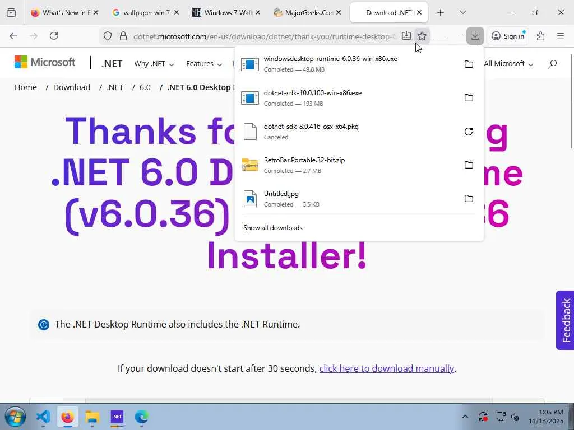
Task: Open the .NET installer taskbar item
Action: [117, 417]
